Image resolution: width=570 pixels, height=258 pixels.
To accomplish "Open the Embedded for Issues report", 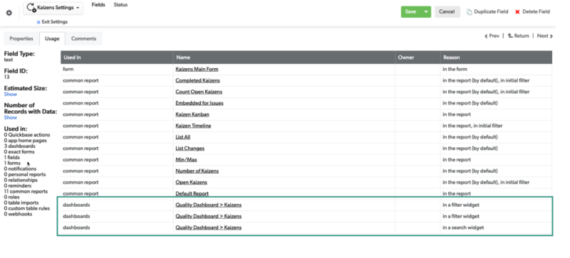I will pos(199,103).
